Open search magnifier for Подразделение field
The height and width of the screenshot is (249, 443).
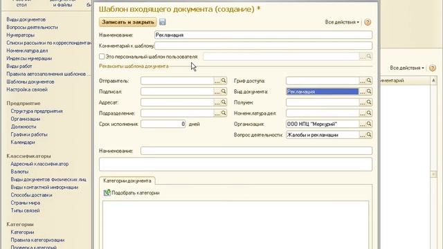coord(224,113)
